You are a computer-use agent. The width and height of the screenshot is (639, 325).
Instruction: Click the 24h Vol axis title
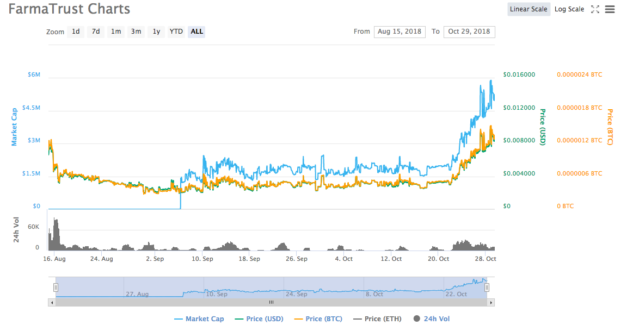[16, 230]
